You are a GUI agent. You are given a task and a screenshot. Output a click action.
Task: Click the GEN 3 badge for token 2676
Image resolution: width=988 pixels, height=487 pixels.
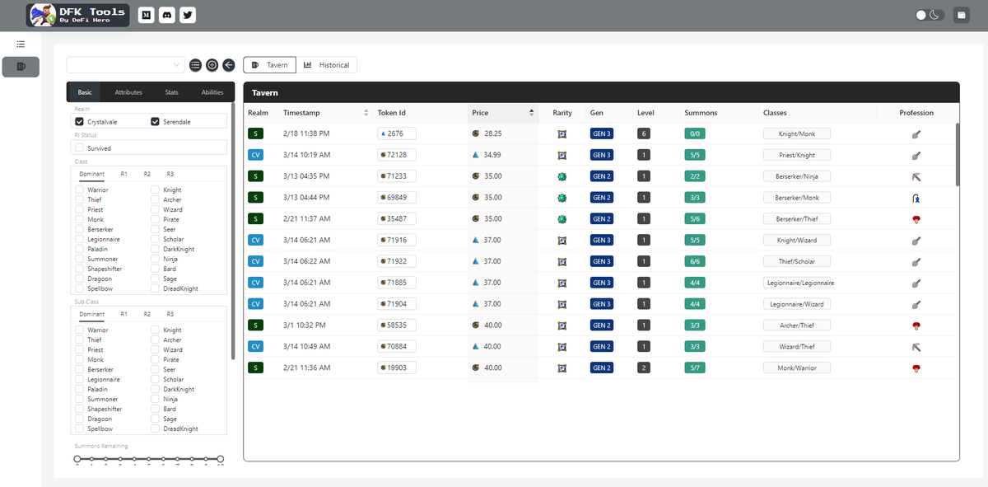coord(602,133)
